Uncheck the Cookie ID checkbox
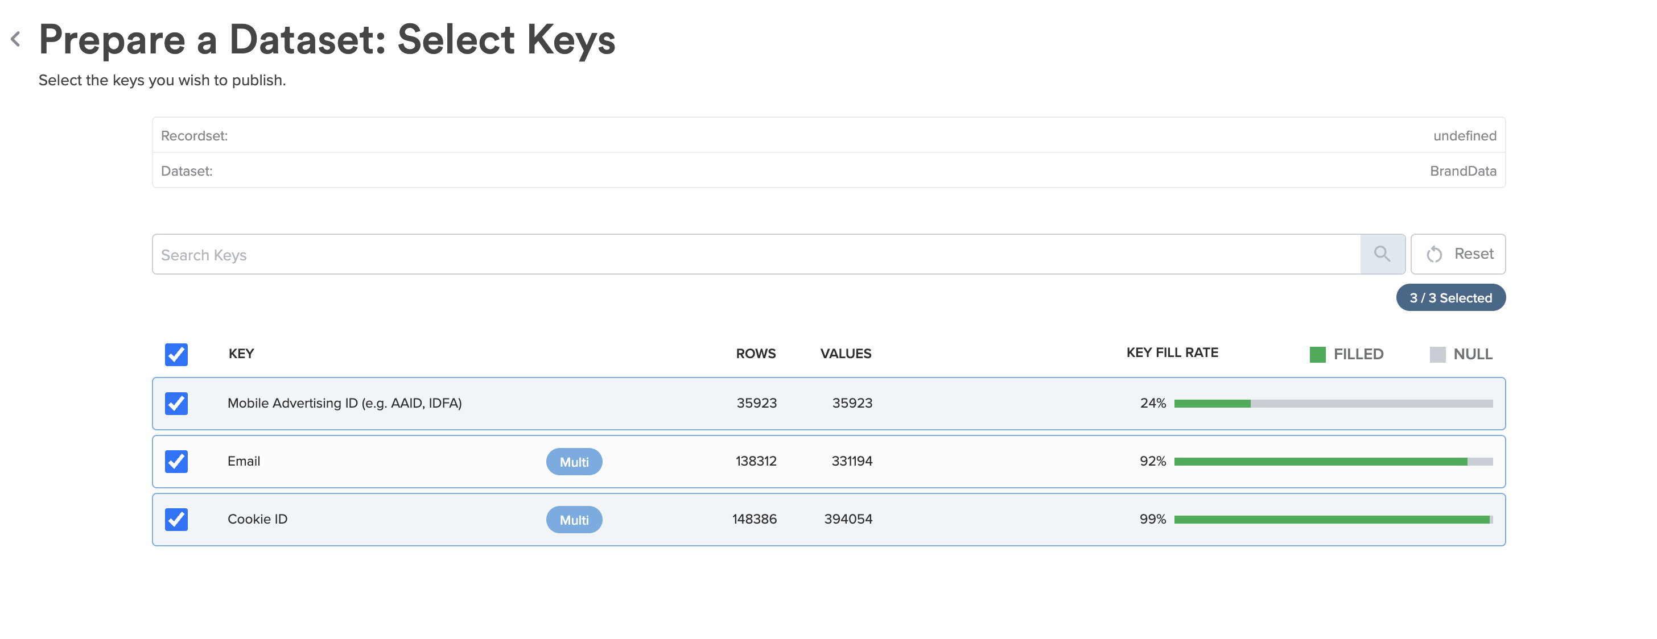The image size is (1657, 639). [176, 519]
